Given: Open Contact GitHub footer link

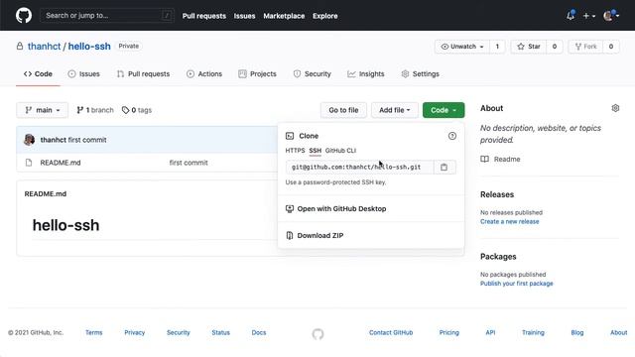Looking at the screenshot, I should pyautogui.click(x=391, y=333).
